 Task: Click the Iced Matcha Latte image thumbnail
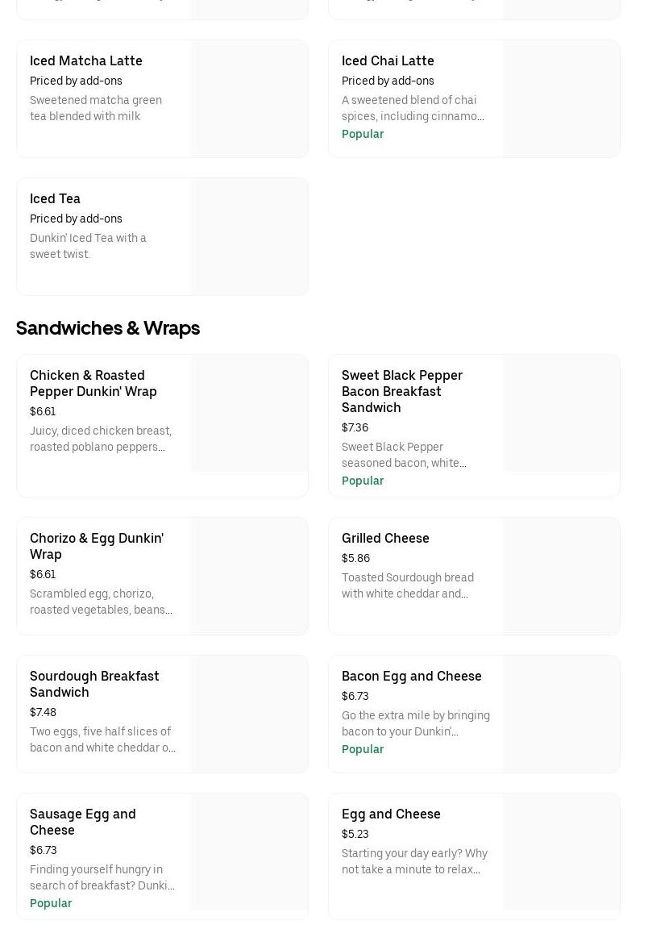[250, 99]
